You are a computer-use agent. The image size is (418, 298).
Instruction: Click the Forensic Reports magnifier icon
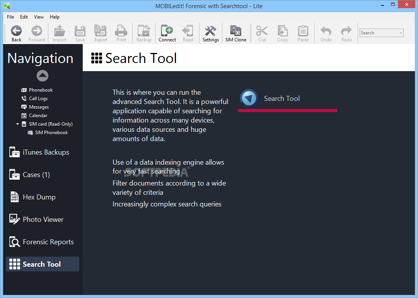14,242
